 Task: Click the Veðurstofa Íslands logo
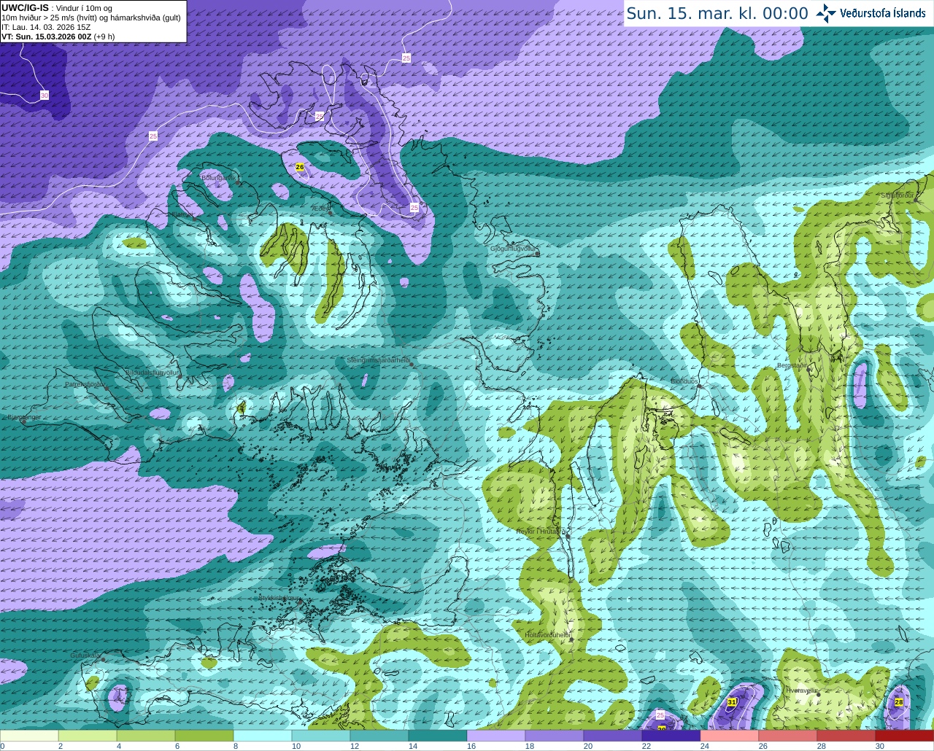[871, 13]
